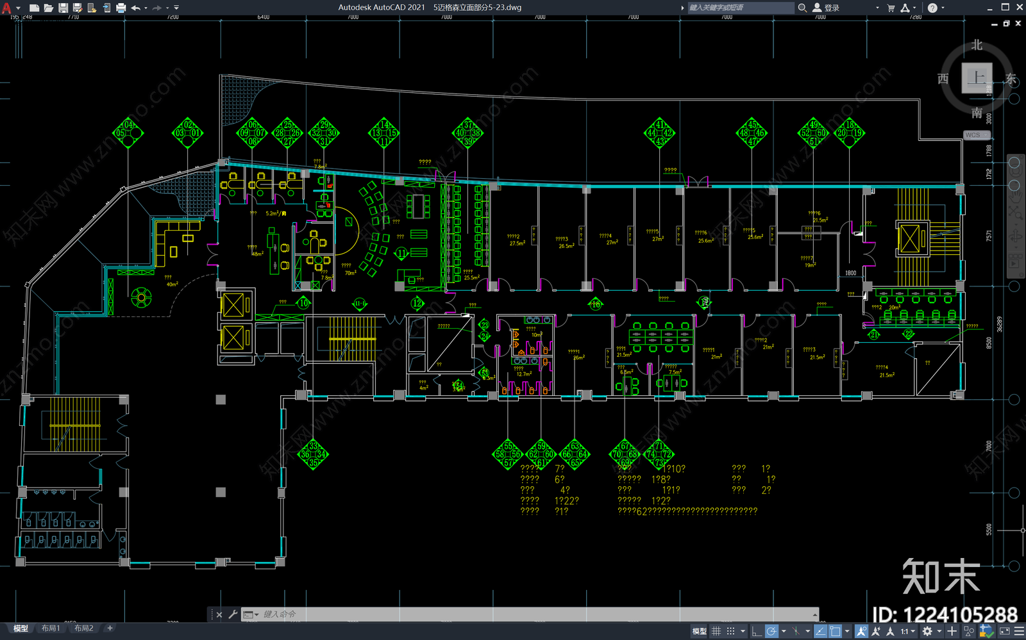Image resolution: width=1026 pixels, height=640 pixels.
Task: Click the WCS coordinate system label
Action: [x=973, y=135]
